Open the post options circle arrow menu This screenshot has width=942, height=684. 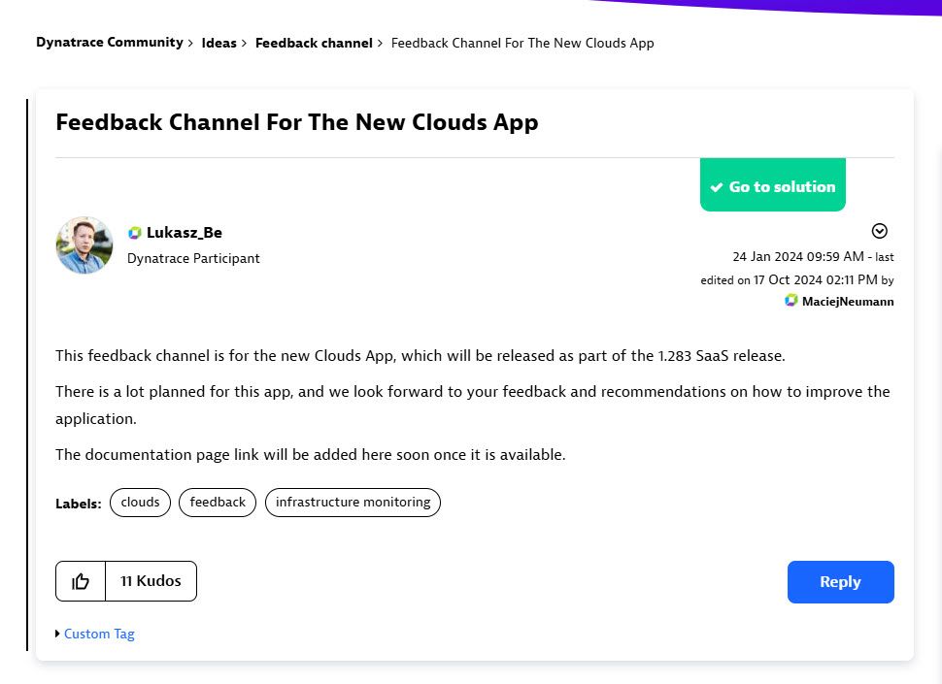(x=879, y=231)
